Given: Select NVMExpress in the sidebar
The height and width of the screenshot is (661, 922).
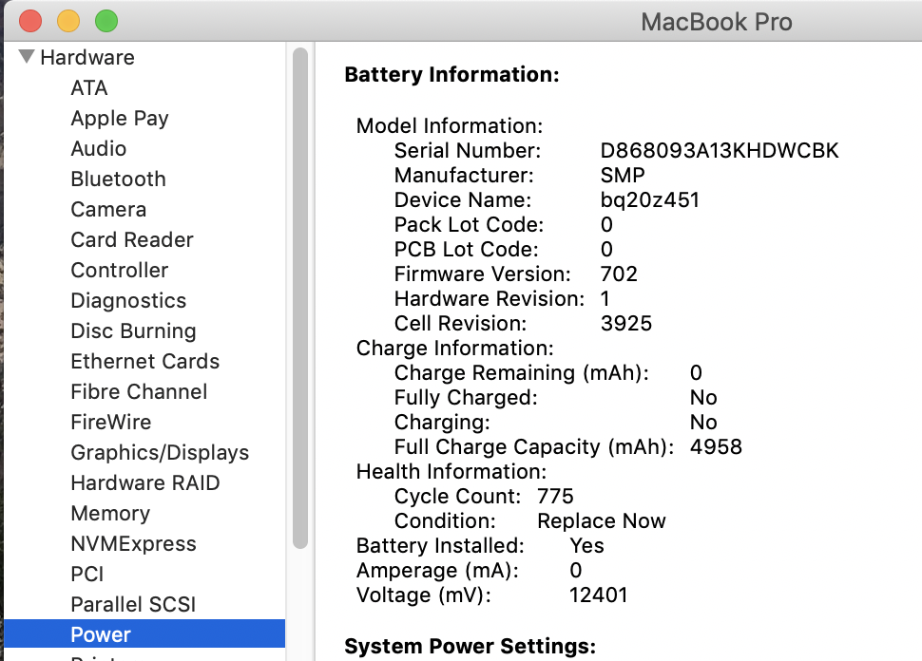Looking at the screenshot, I should pyautogui.click(x=133, y=544).
